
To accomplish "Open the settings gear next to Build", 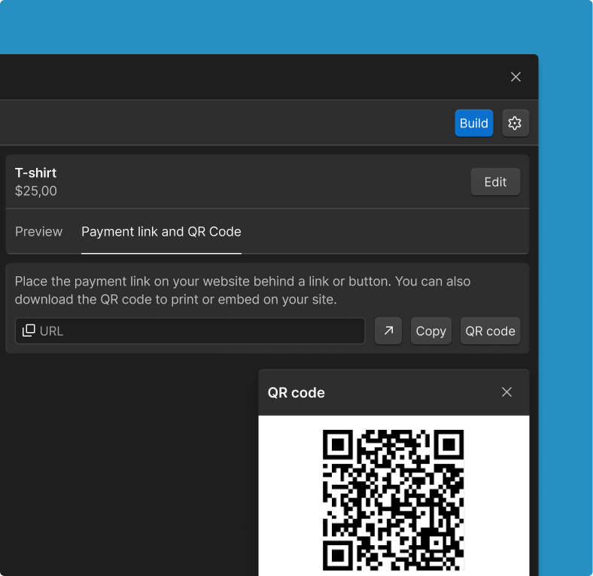I will click(515, 123).
